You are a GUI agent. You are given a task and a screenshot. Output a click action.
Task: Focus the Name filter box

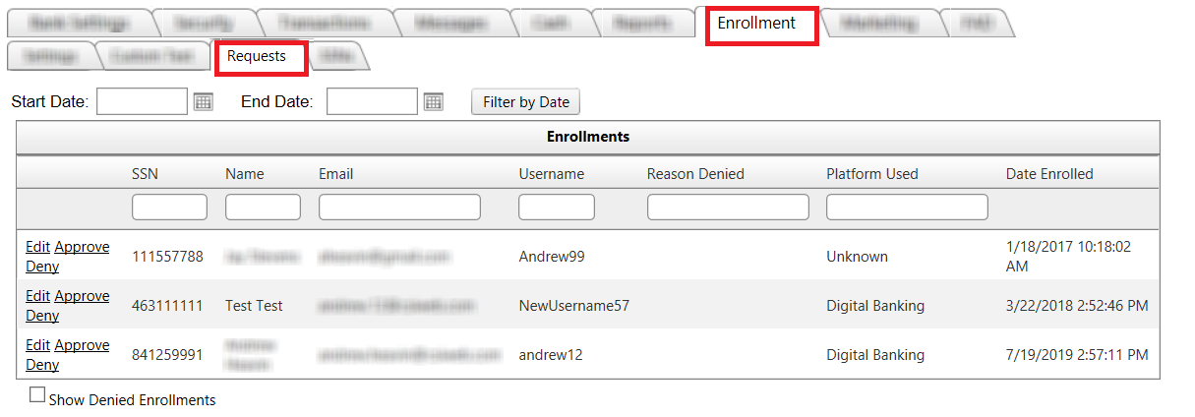[263, 207]
